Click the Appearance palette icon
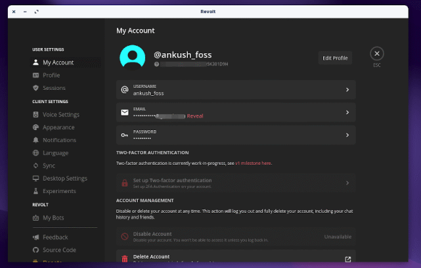The width and height of the screenshot is (421, 268). tap(35, 127)
